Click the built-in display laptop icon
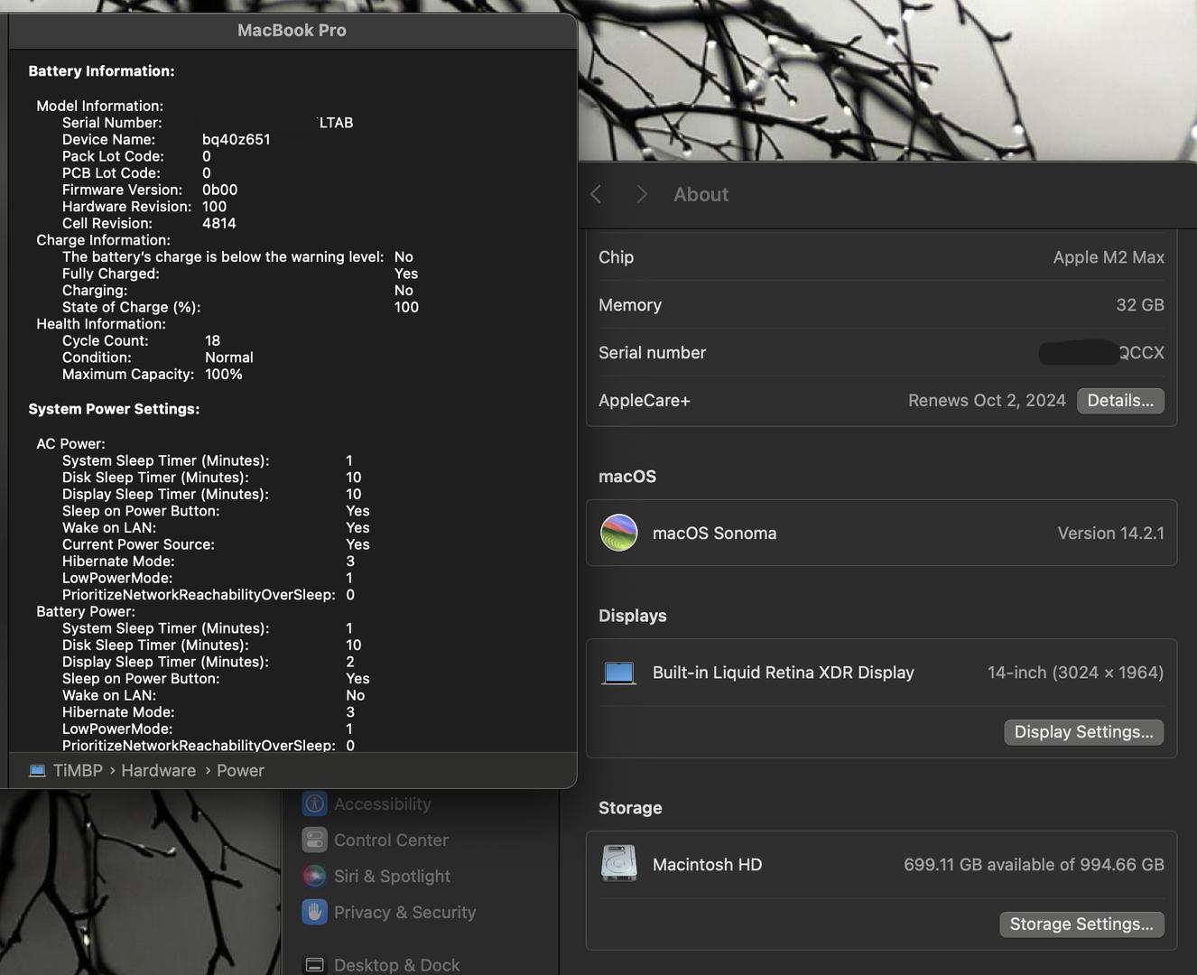The image size is (1197, 975). point(619,673)
